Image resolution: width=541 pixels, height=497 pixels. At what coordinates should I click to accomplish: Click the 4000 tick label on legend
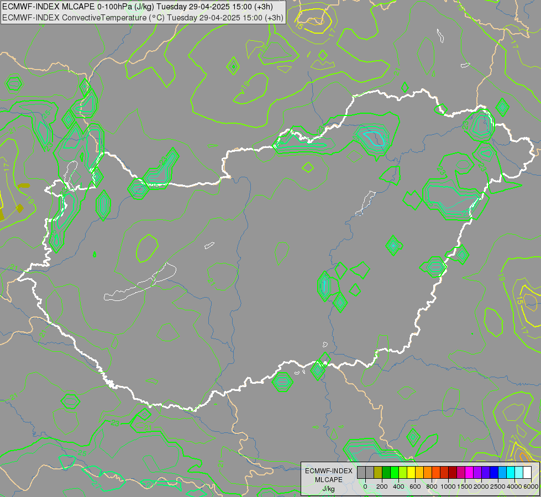point(514,487)
